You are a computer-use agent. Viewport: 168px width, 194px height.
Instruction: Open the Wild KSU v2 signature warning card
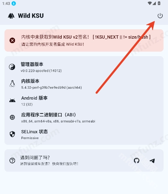point(84,40)
